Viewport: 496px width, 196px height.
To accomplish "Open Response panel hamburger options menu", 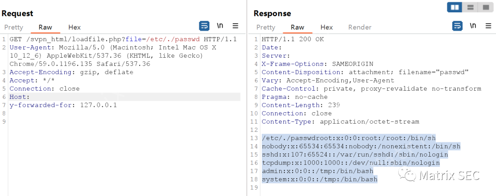I will [x=488, y=26].
